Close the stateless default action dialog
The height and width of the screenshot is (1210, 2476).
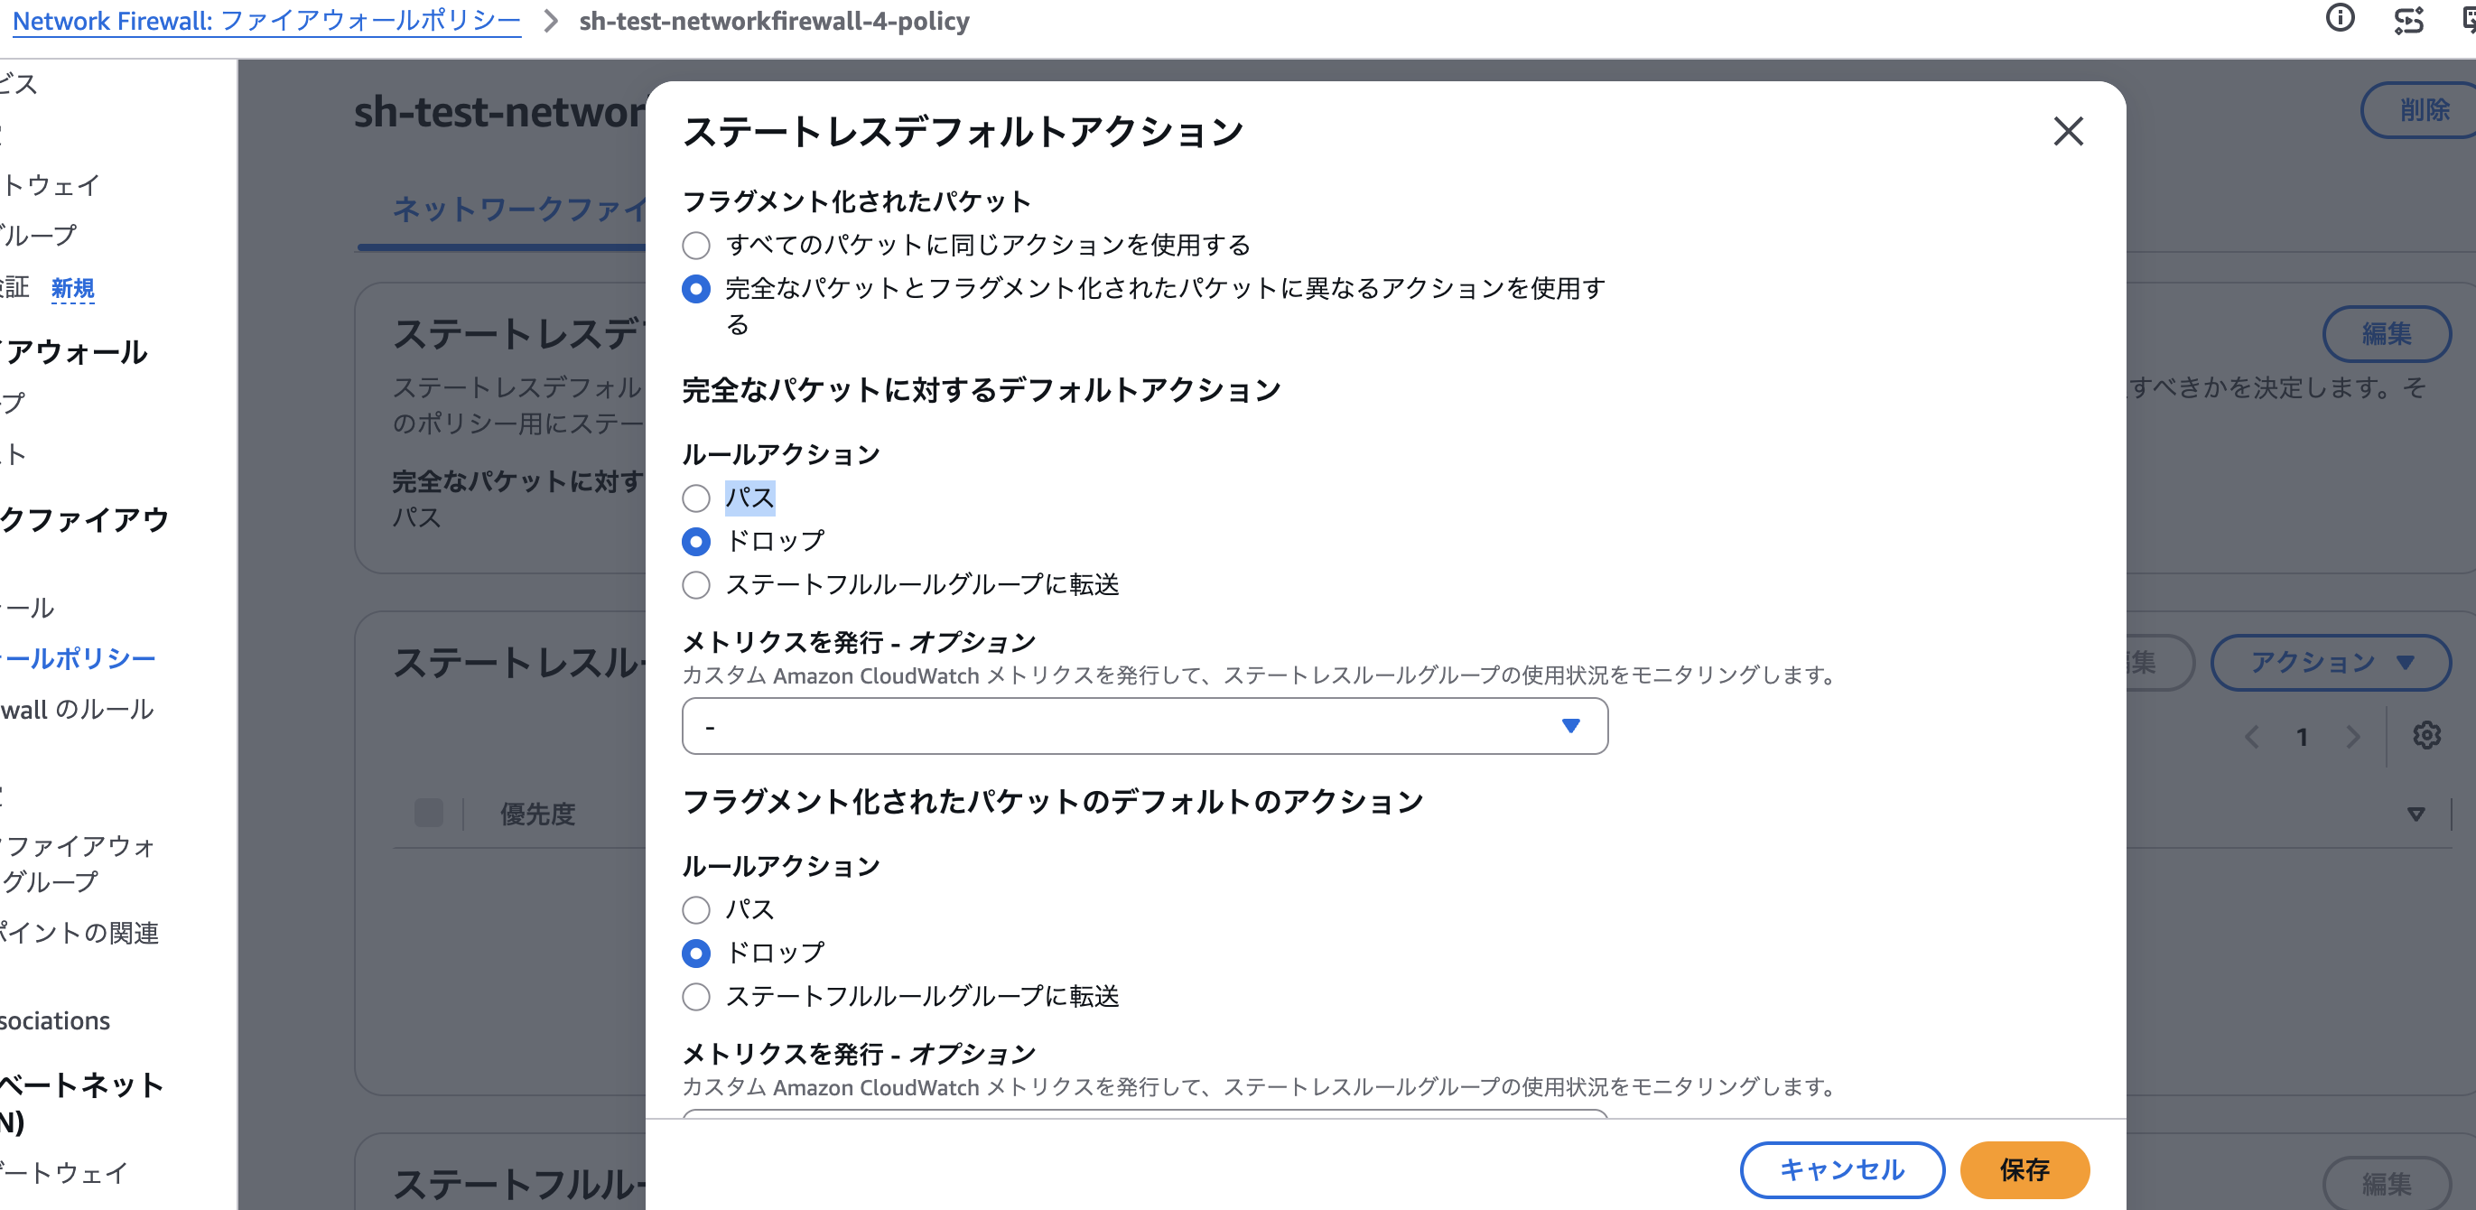[x=2068, y=131]
